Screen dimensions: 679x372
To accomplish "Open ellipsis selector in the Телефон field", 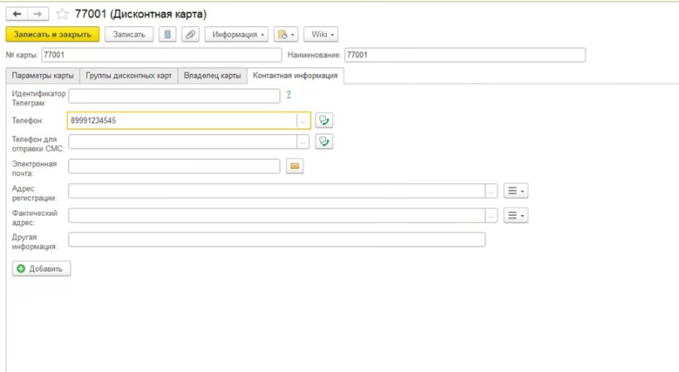I will pos(303,121).
